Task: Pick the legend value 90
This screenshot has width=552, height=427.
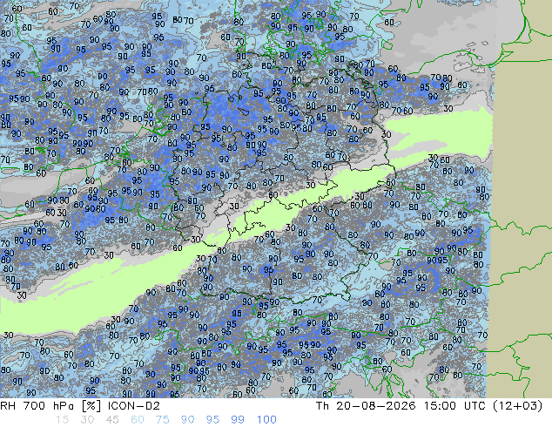Action: pos(187,420)
